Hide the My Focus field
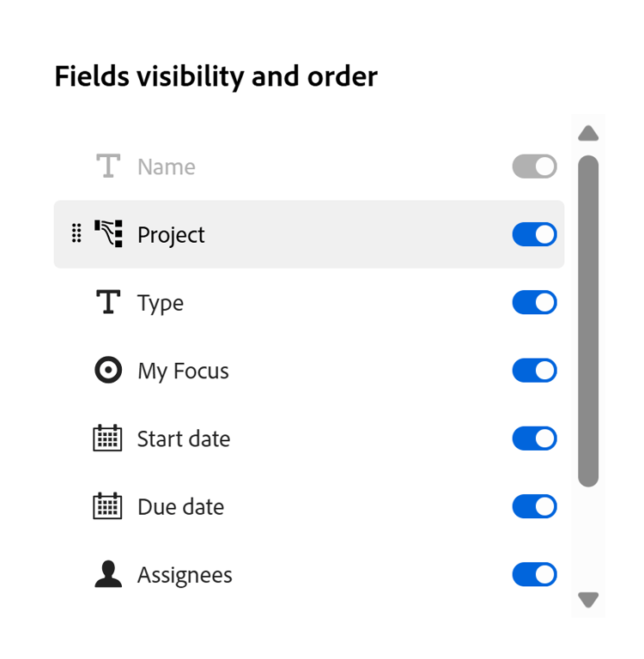The width and height of the screenshot is (644, 659). (534, 371)
